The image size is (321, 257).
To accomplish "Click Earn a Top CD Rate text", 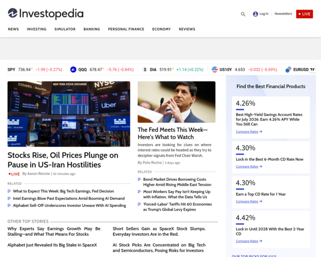I will tap(261, 194).
